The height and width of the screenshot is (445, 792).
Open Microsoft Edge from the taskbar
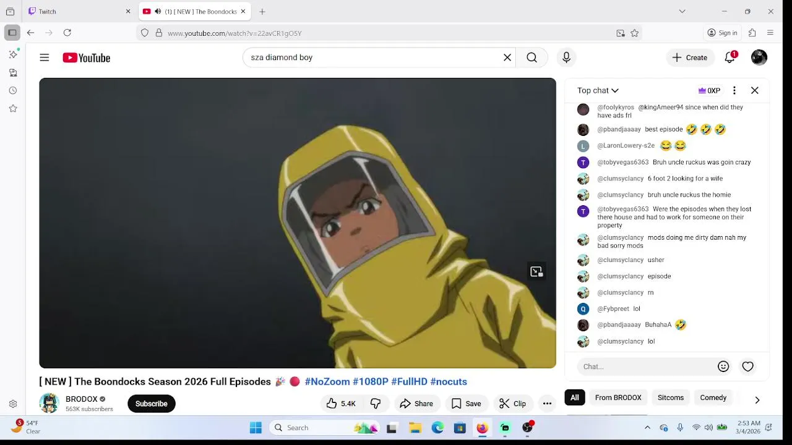437,428
